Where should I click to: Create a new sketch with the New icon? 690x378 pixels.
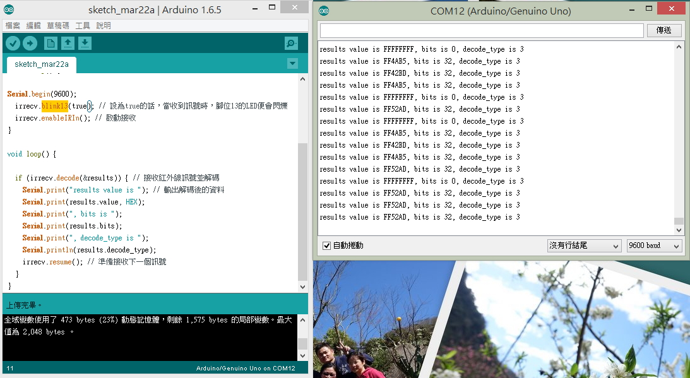pos(51,43)
